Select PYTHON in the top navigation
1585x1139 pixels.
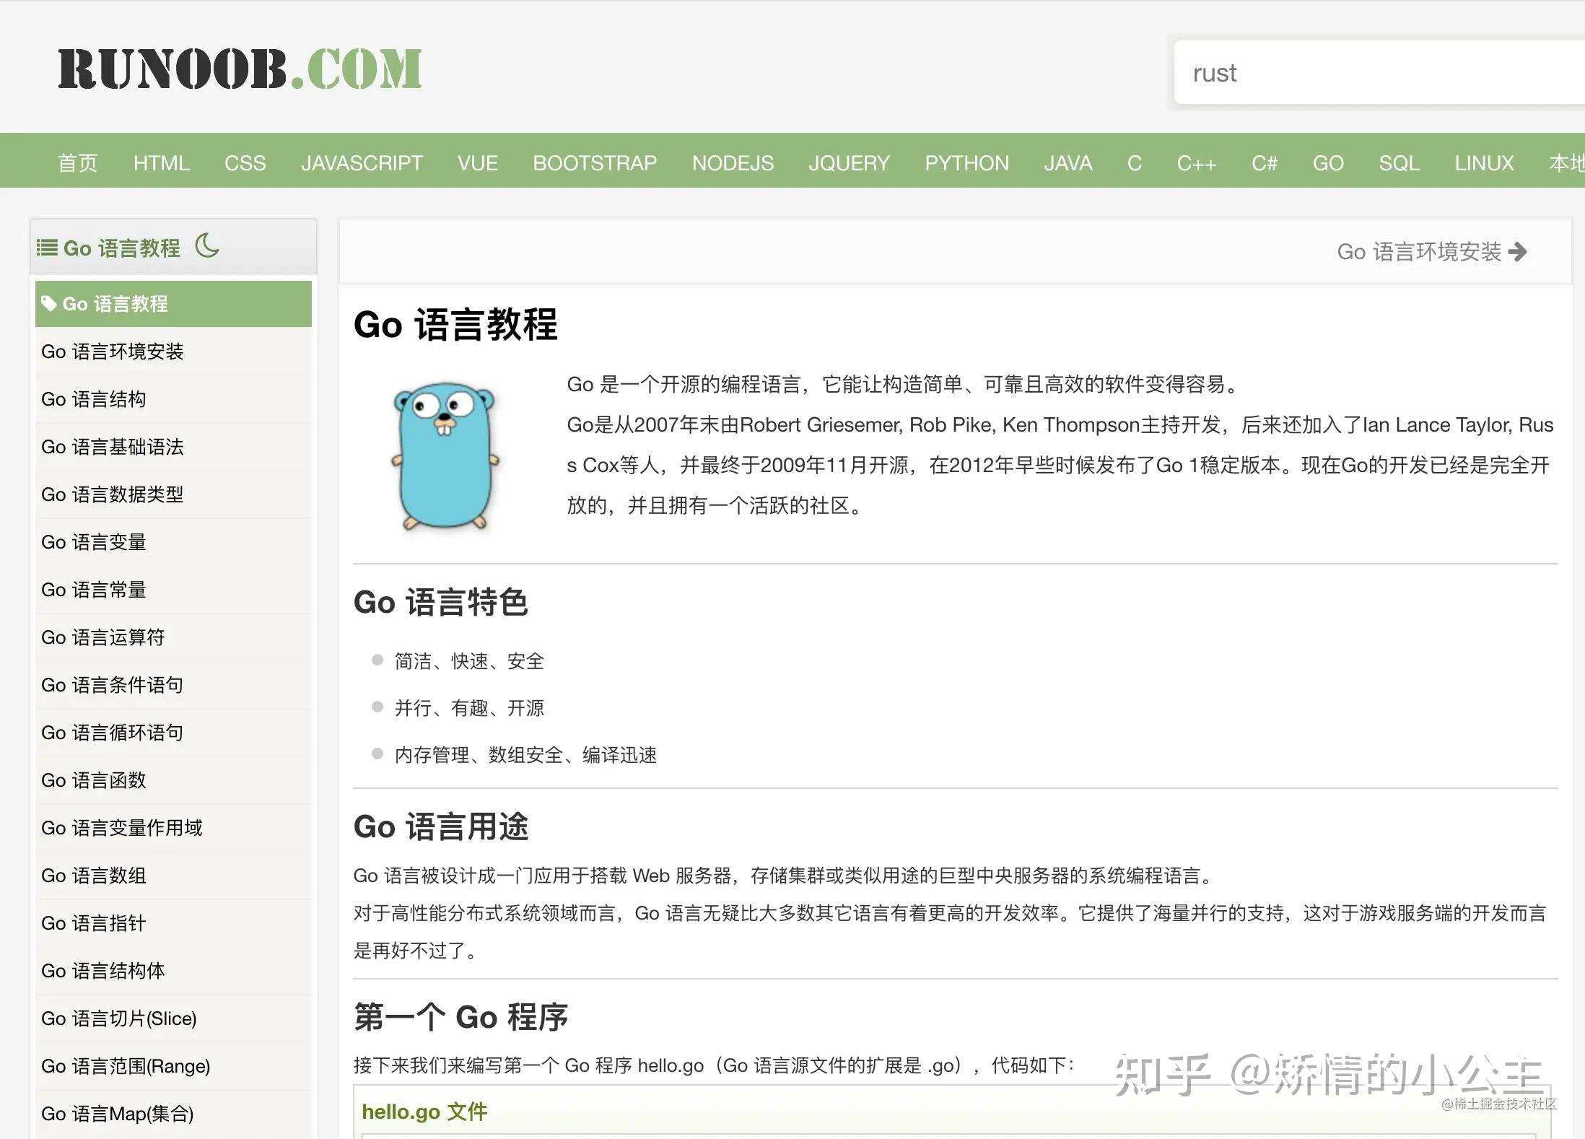pos(966,163)
